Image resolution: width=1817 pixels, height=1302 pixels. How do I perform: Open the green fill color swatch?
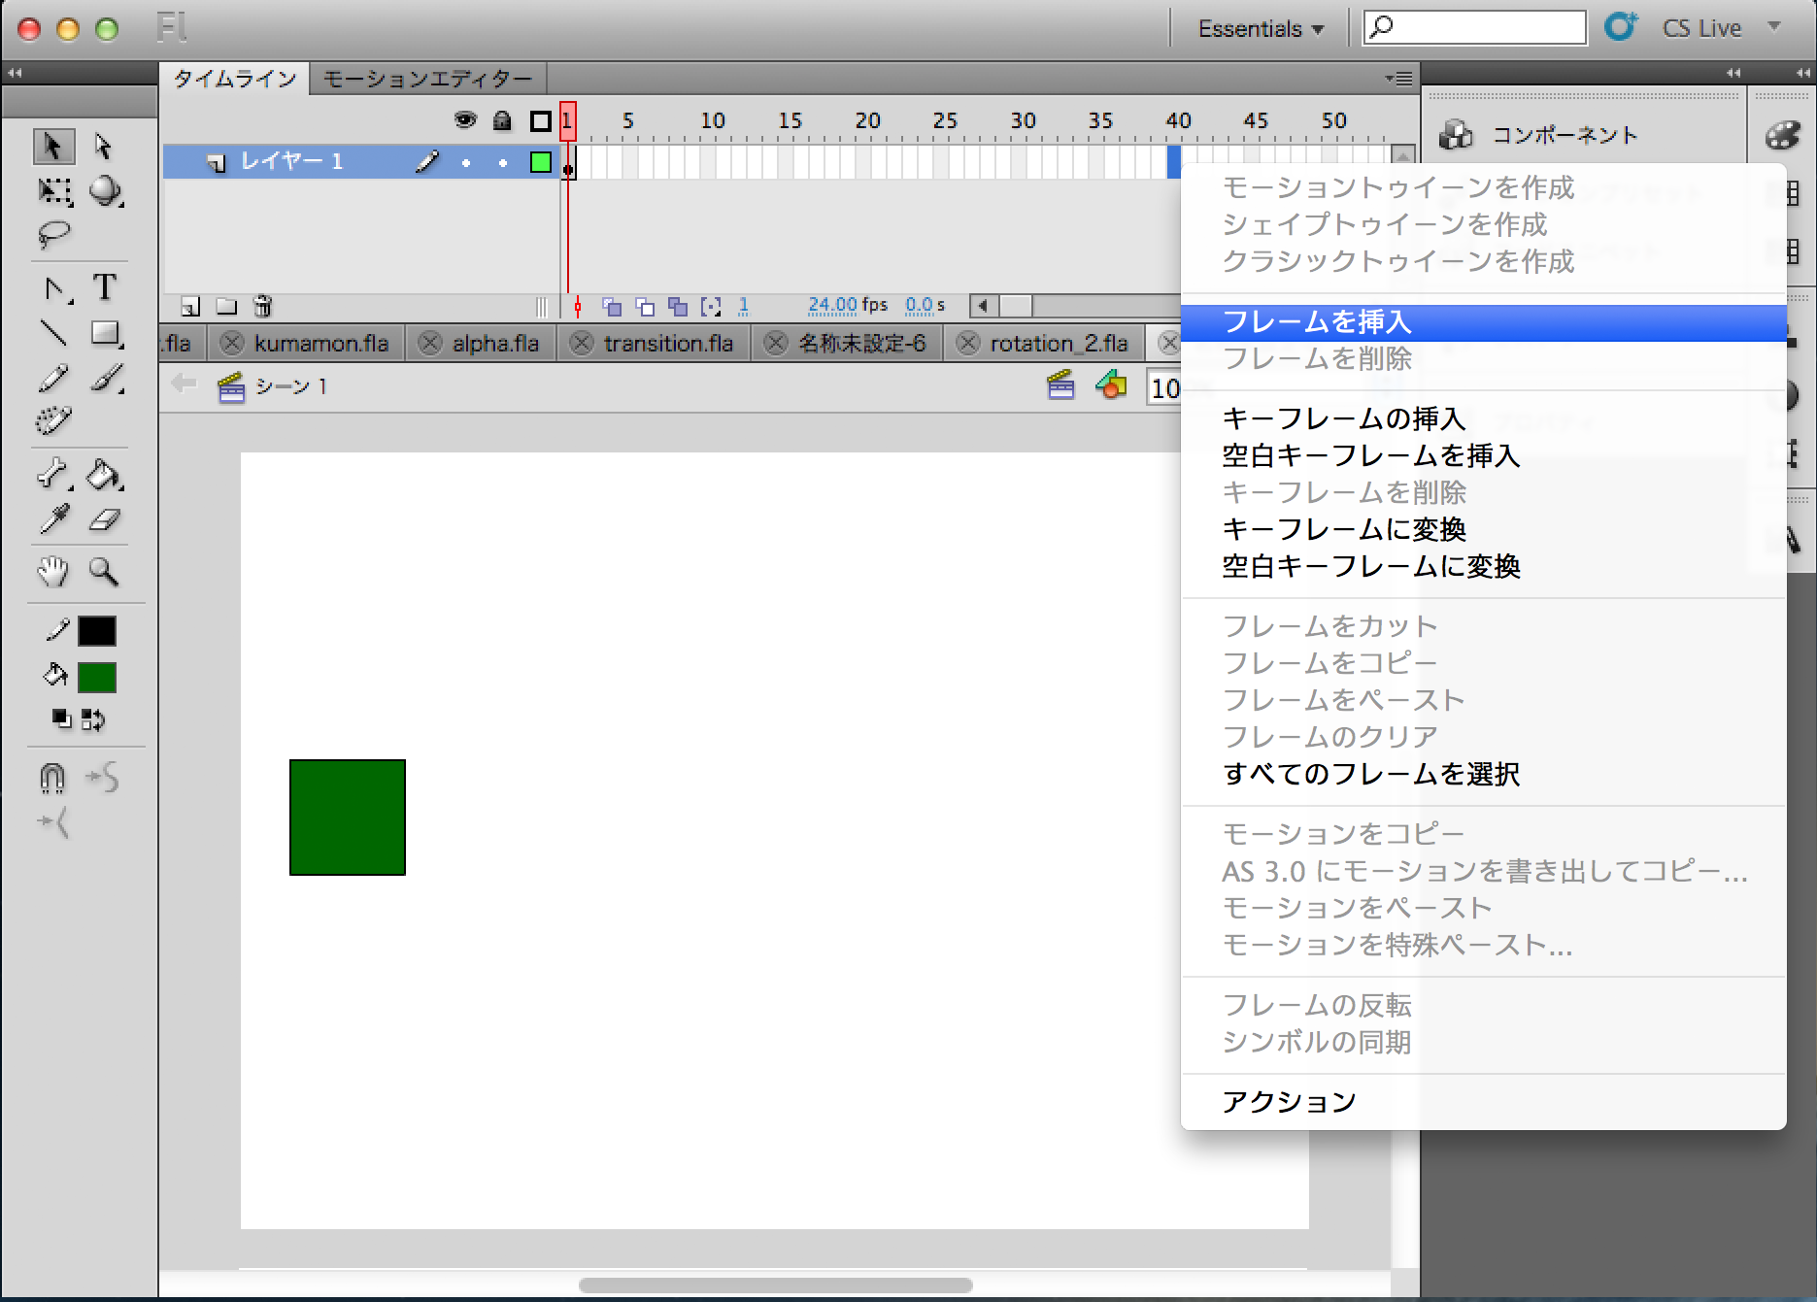tap(97, 677)
